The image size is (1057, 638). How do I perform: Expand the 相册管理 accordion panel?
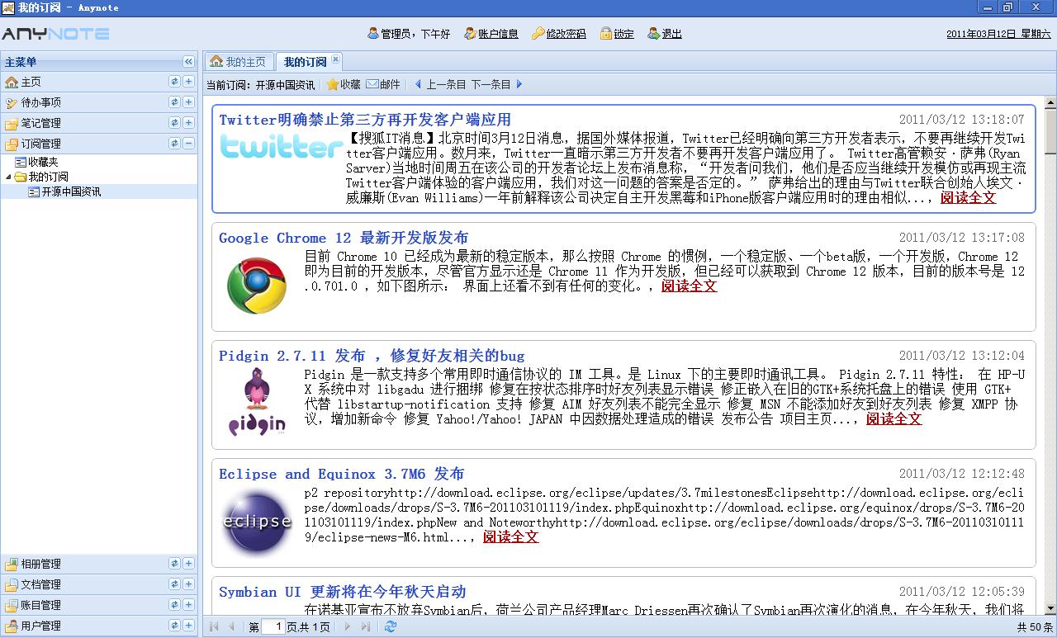coord(188,564)
